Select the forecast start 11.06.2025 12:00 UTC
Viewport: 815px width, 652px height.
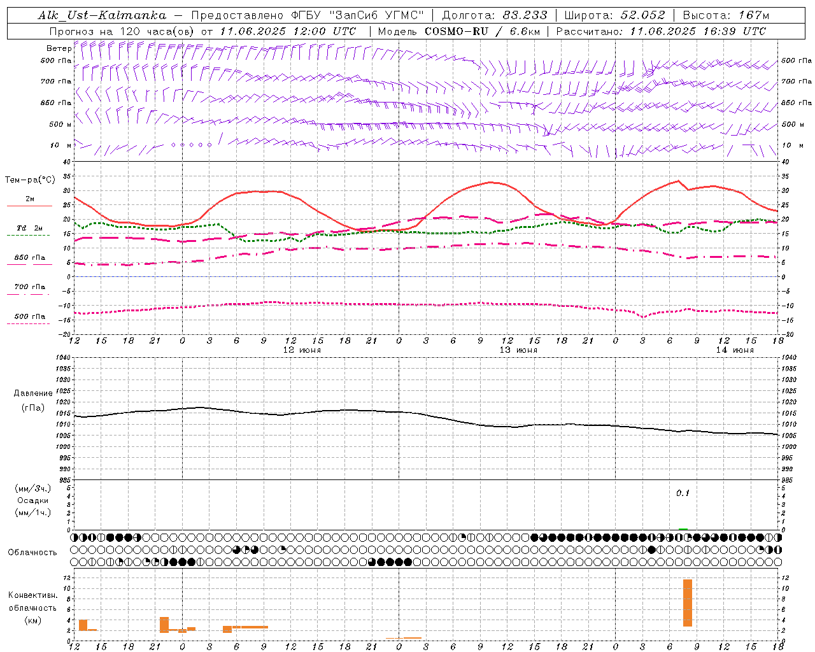coord(288,31)
